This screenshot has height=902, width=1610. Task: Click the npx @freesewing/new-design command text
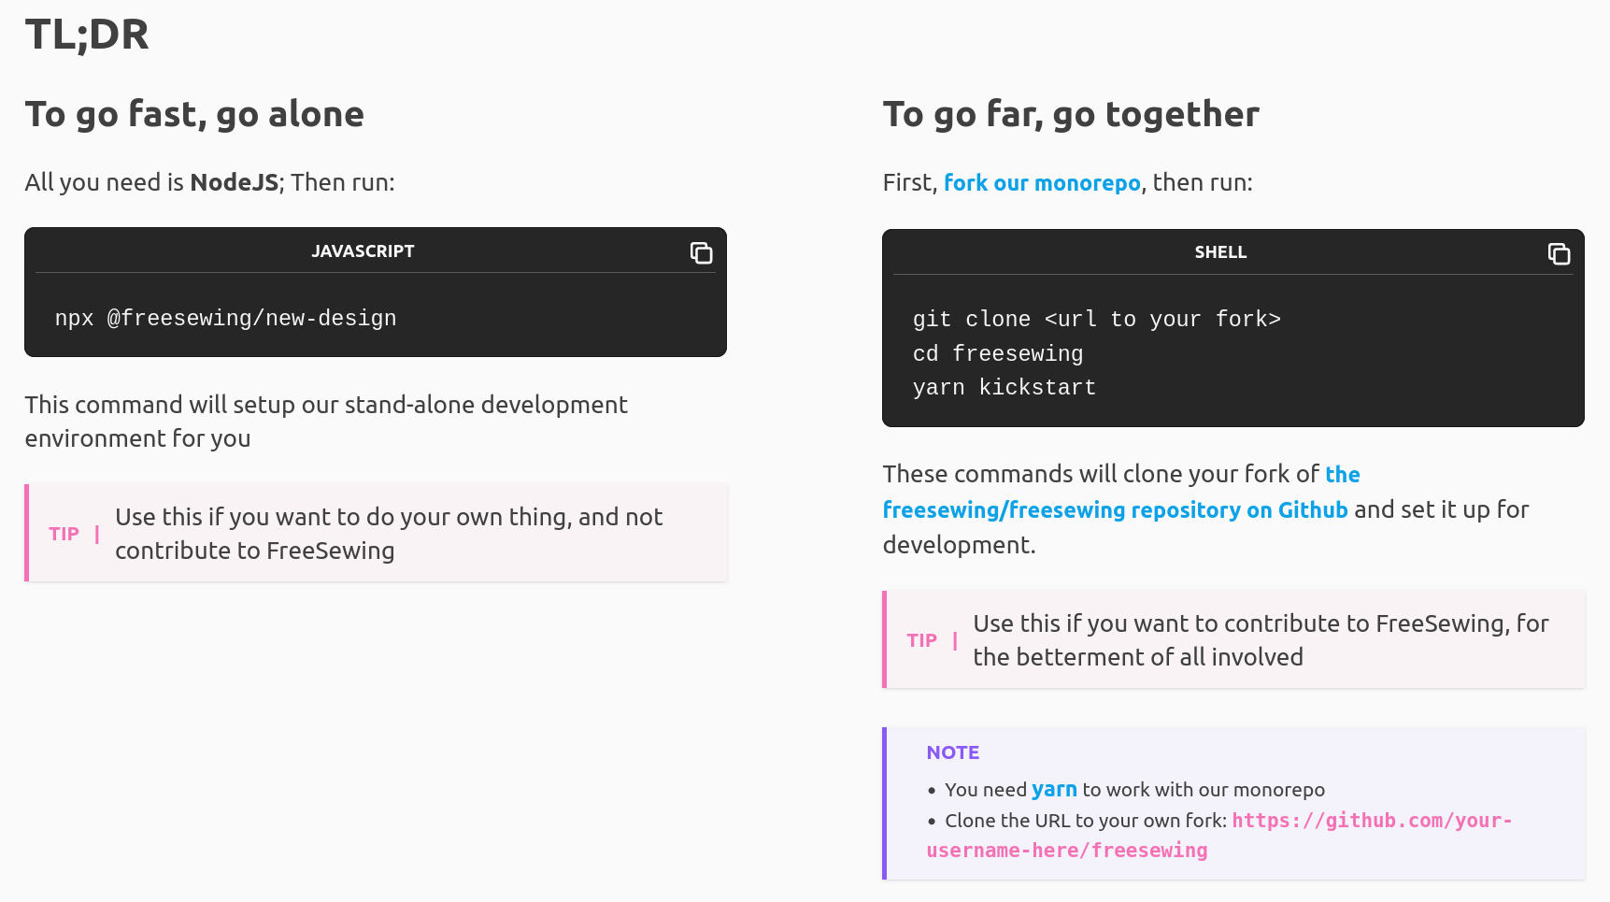pos(225,318)
